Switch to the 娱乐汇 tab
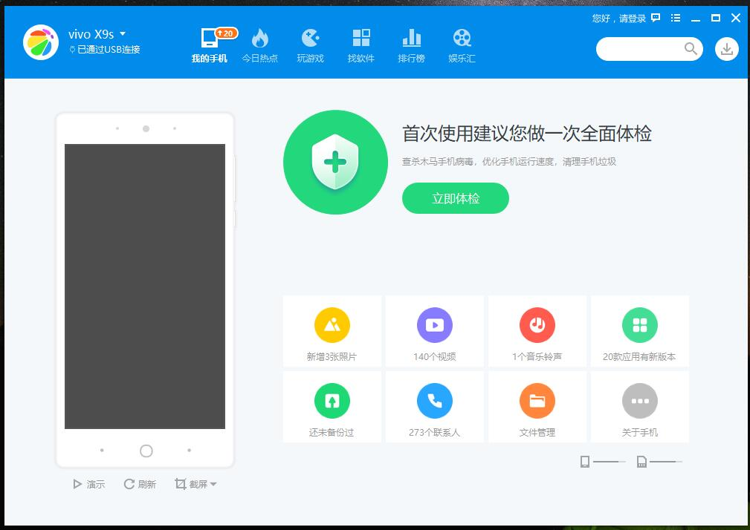750x530 pixels. (462, 46)
